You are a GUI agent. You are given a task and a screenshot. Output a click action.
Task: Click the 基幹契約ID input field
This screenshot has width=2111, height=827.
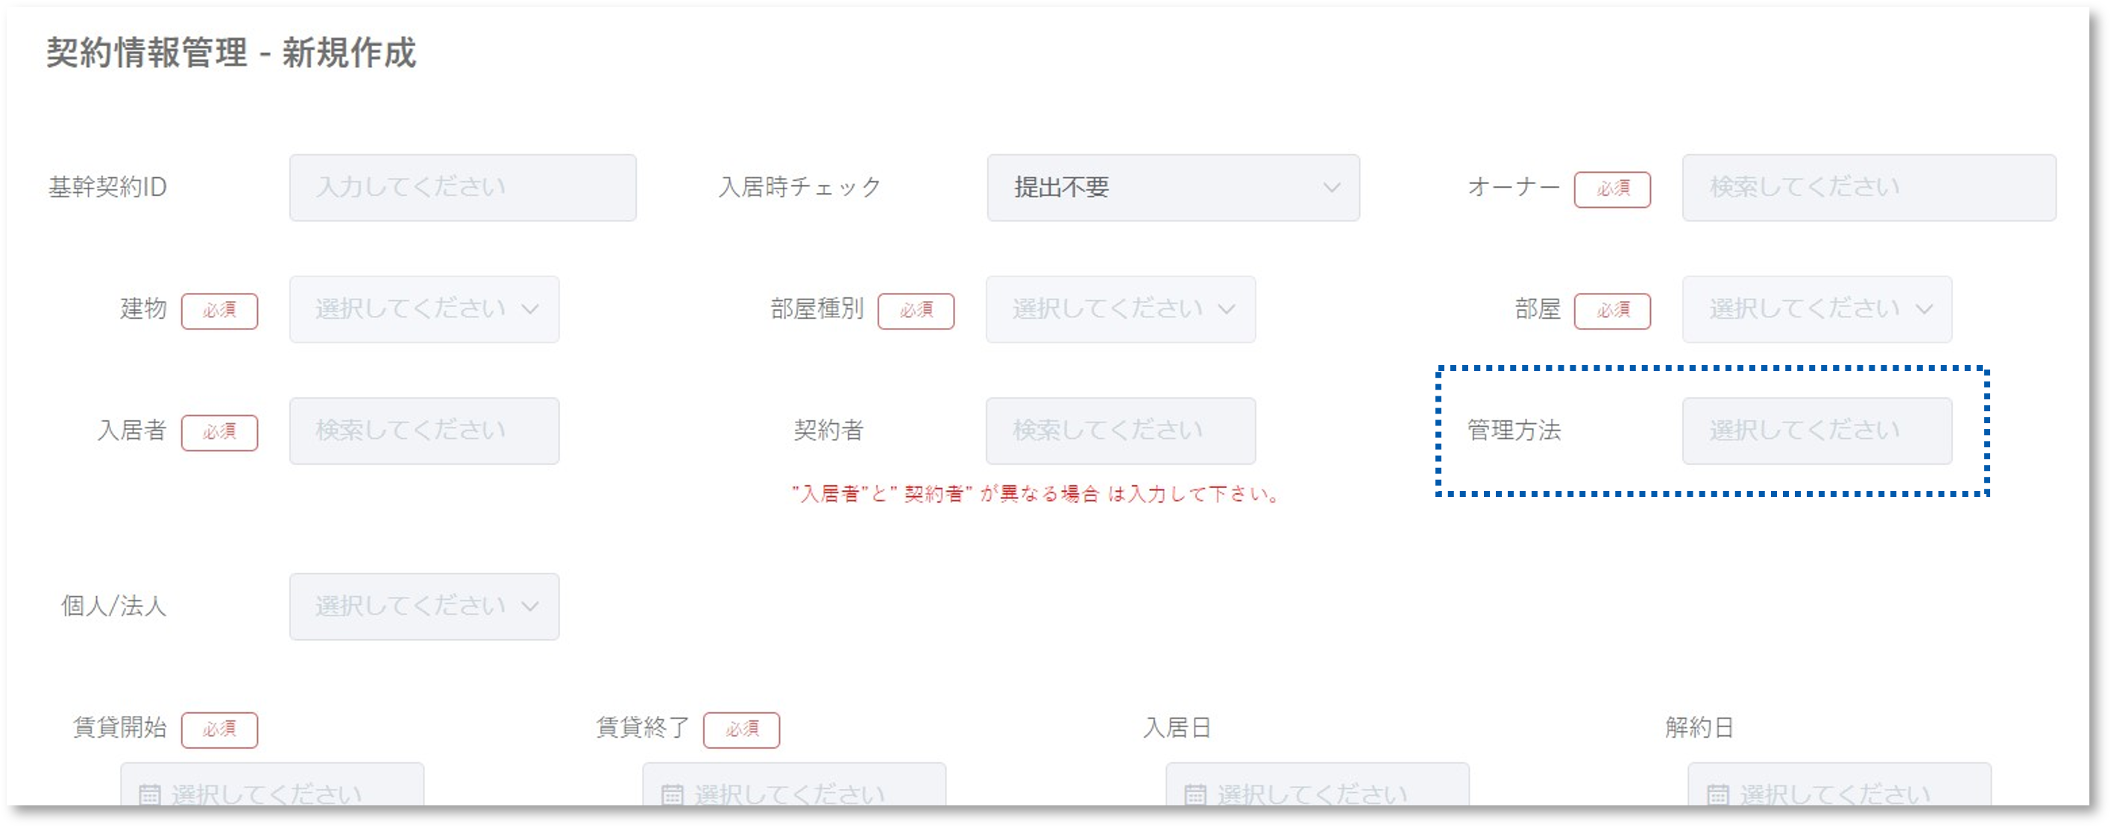pos(462,188)
